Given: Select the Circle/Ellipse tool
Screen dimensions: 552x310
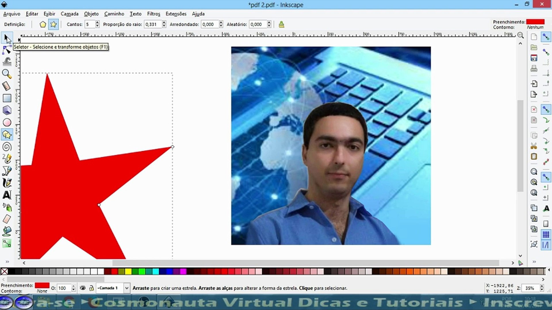Looking at the screenshot, I should 7,123.
